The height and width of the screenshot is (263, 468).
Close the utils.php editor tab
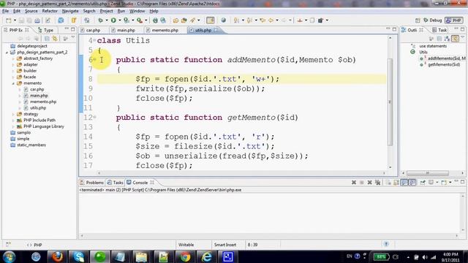tap(216, 30)
